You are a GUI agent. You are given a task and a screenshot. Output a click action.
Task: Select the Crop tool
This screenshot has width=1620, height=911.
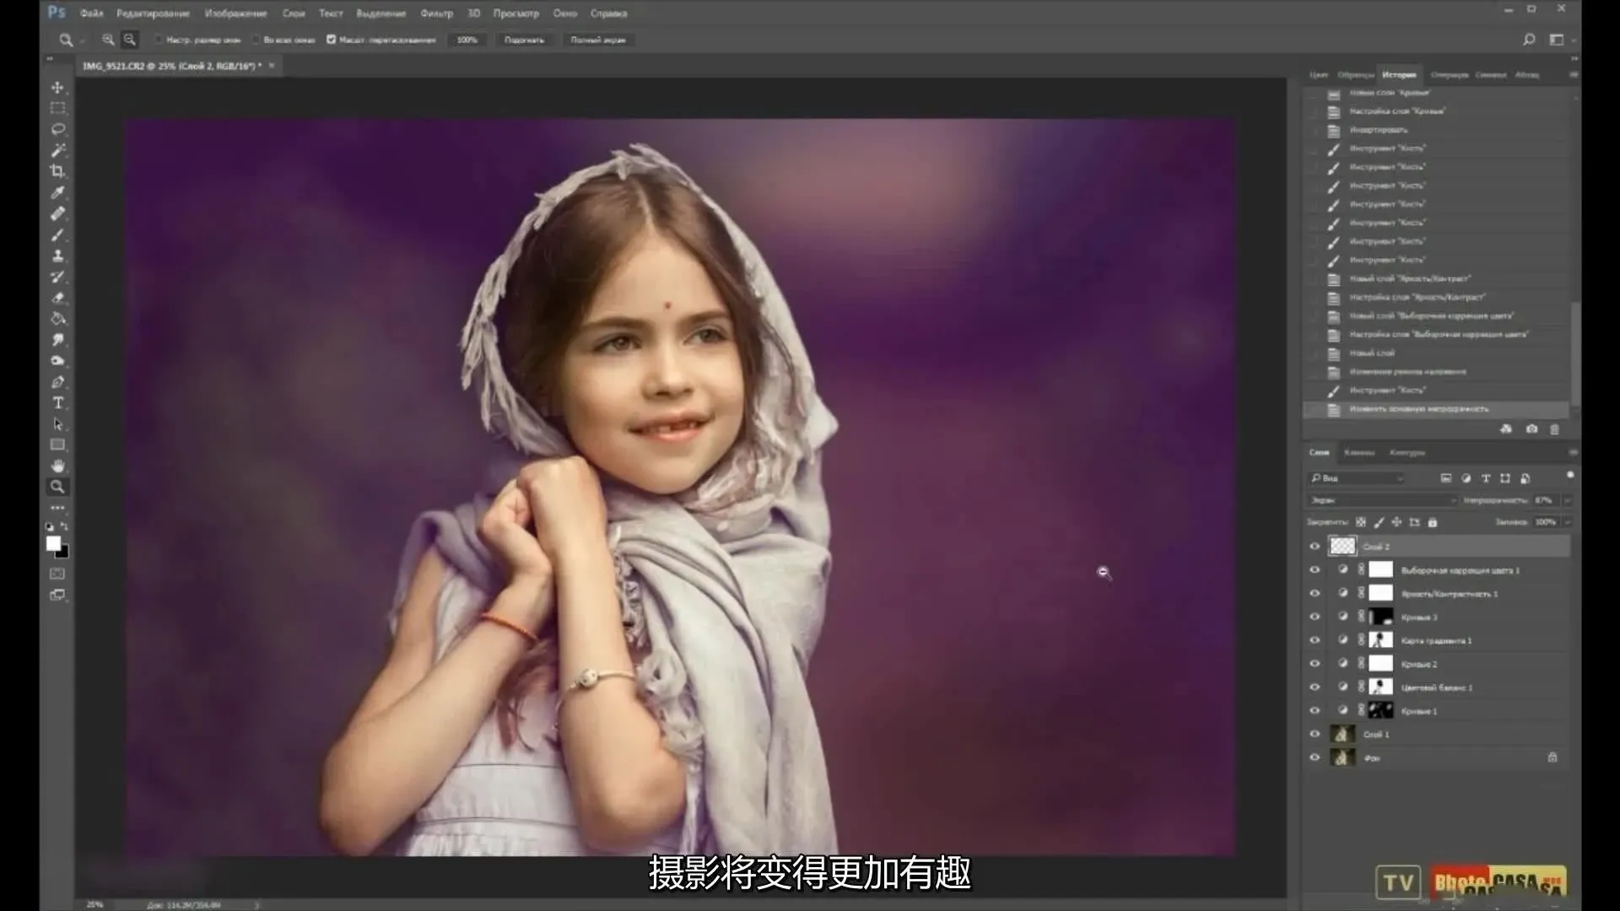[57, 171]
